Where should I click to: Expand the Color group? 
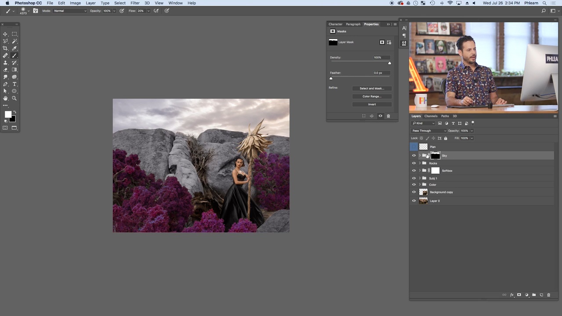[x=420, y=185]
